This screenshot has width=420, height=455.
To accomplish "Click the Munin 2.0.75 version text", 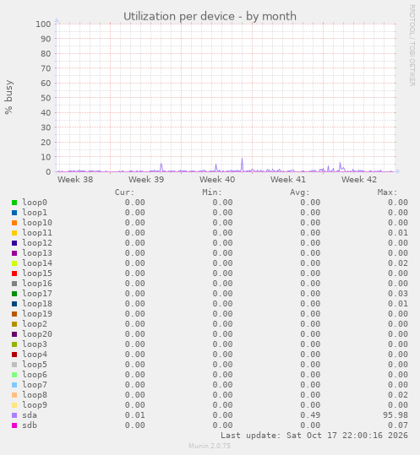I will (x=210, y=446).
